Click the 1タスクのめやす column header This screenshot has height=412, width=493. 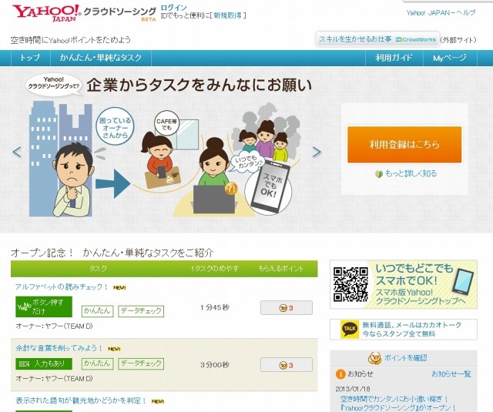click(215, 269)
